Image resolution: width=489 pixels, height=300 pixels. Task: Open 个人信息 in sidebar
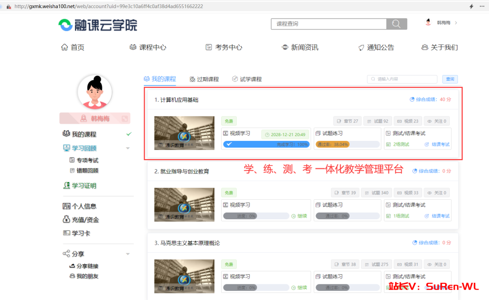coord(80,206)
